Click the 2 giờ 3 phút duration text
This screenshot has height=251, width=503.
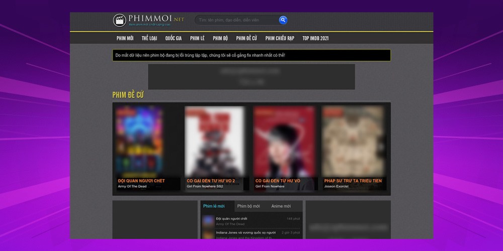(291, 232)
